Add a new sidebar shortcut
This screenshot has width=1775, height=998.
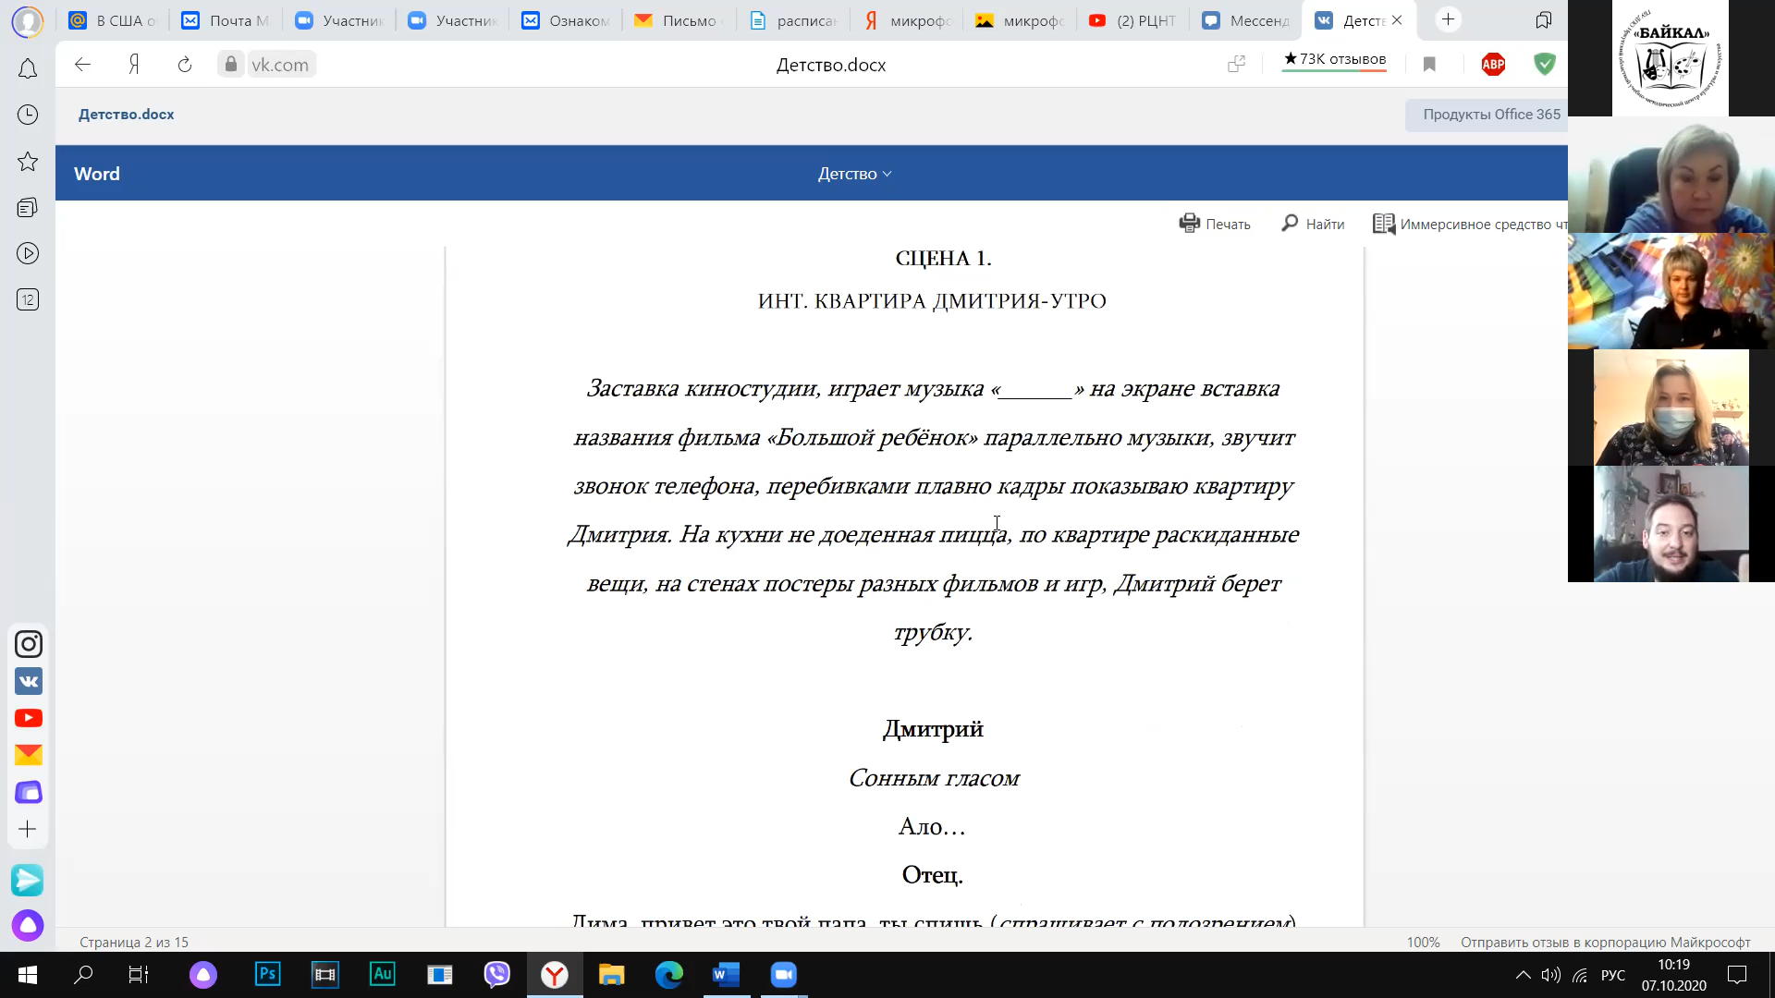[28, 829]
